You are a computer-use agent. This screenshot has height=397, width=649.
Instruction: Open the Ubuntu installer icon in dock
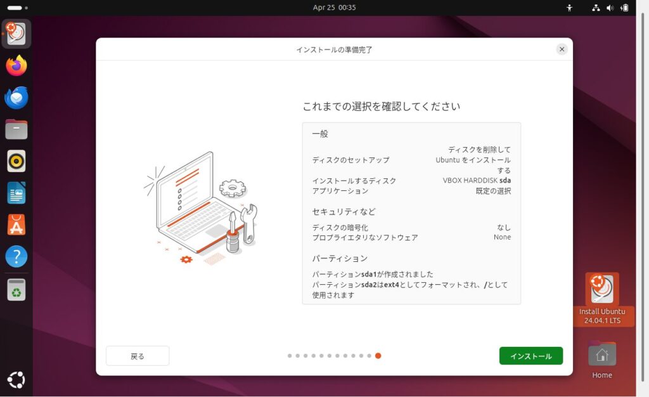point(16,34)
